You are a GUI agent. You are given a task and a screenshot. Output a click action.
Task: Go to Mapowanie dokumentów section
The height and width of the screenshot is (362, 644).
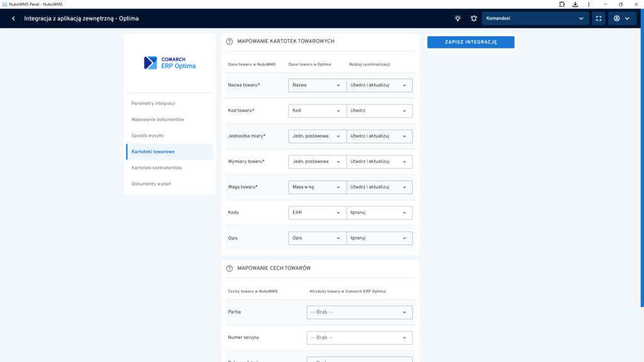point(158,119)
